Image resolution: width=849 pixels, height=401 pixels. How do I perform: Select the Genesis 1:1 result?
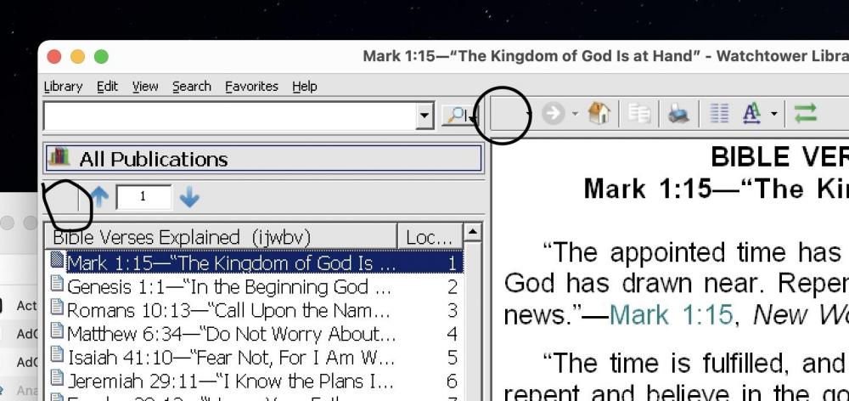click(x=229, y=287)
